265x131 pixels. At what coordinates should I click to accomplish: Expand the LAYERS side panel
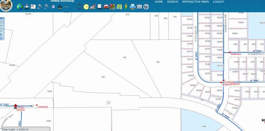[x=2, y=29]
